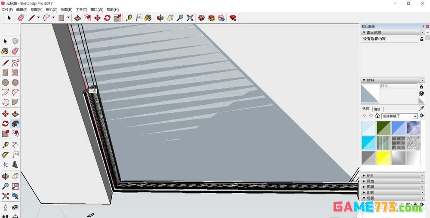This screenshot has width=430, height=218.
Task: Activate the Orbit tool in the top toolbar
Action: click(x=160, y=18)
